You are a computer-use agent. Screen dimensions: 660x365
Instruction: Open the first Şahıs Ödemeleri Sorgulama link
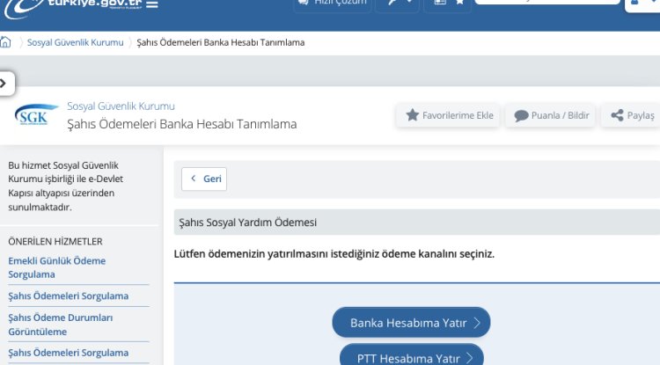tap(68, 296)
